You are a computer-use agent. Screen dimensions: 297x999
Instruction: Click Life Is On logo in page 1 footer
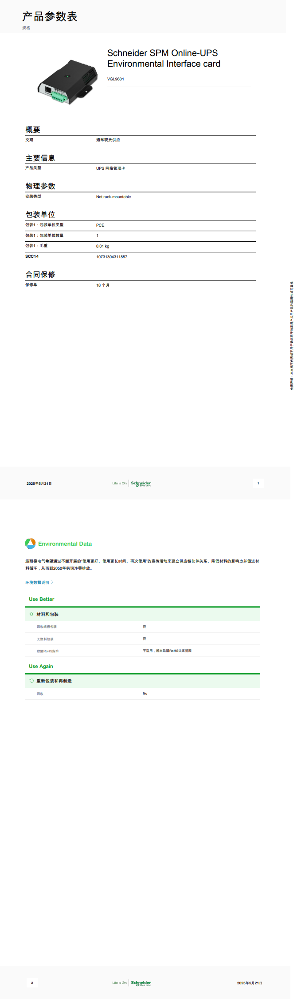click(119, 484)
